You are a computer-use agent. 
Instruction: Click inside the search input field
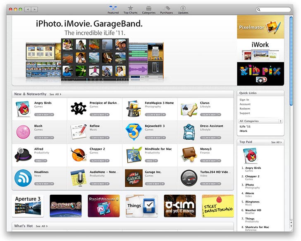275,10
